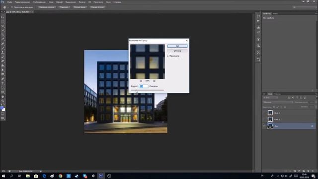The width and height of the screenshot is (318, 179).
Task: Select the Move tool
Action: [x=2, y=17]
